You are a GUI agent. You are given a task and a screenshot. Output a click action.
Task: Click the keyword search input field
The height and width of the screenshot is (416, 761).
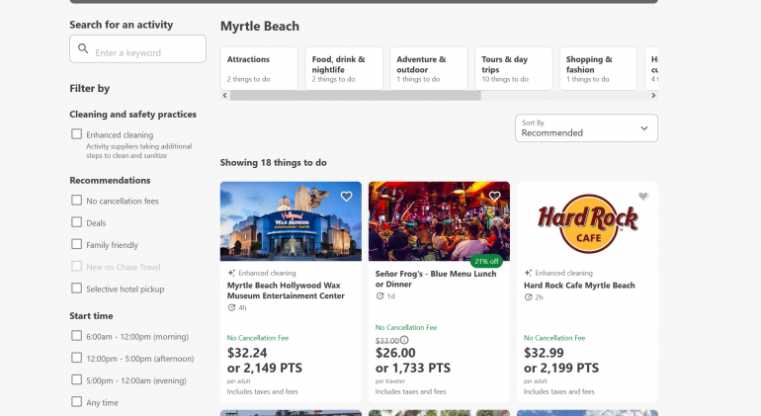[x=146, y=52]
